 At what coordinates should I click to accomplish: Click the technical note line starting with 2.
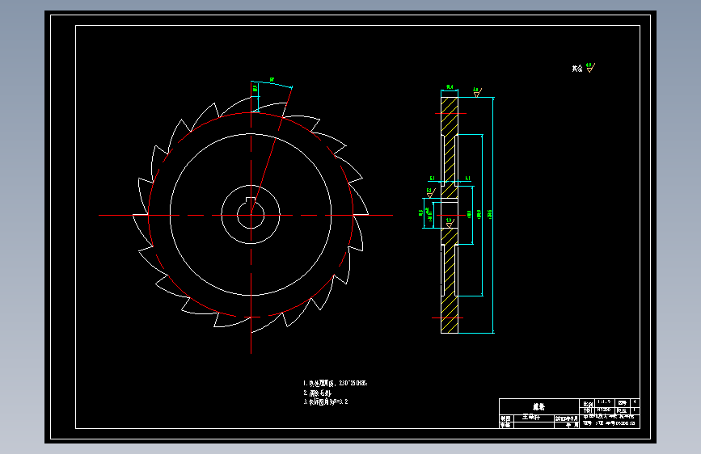click(x=318, y=393)
